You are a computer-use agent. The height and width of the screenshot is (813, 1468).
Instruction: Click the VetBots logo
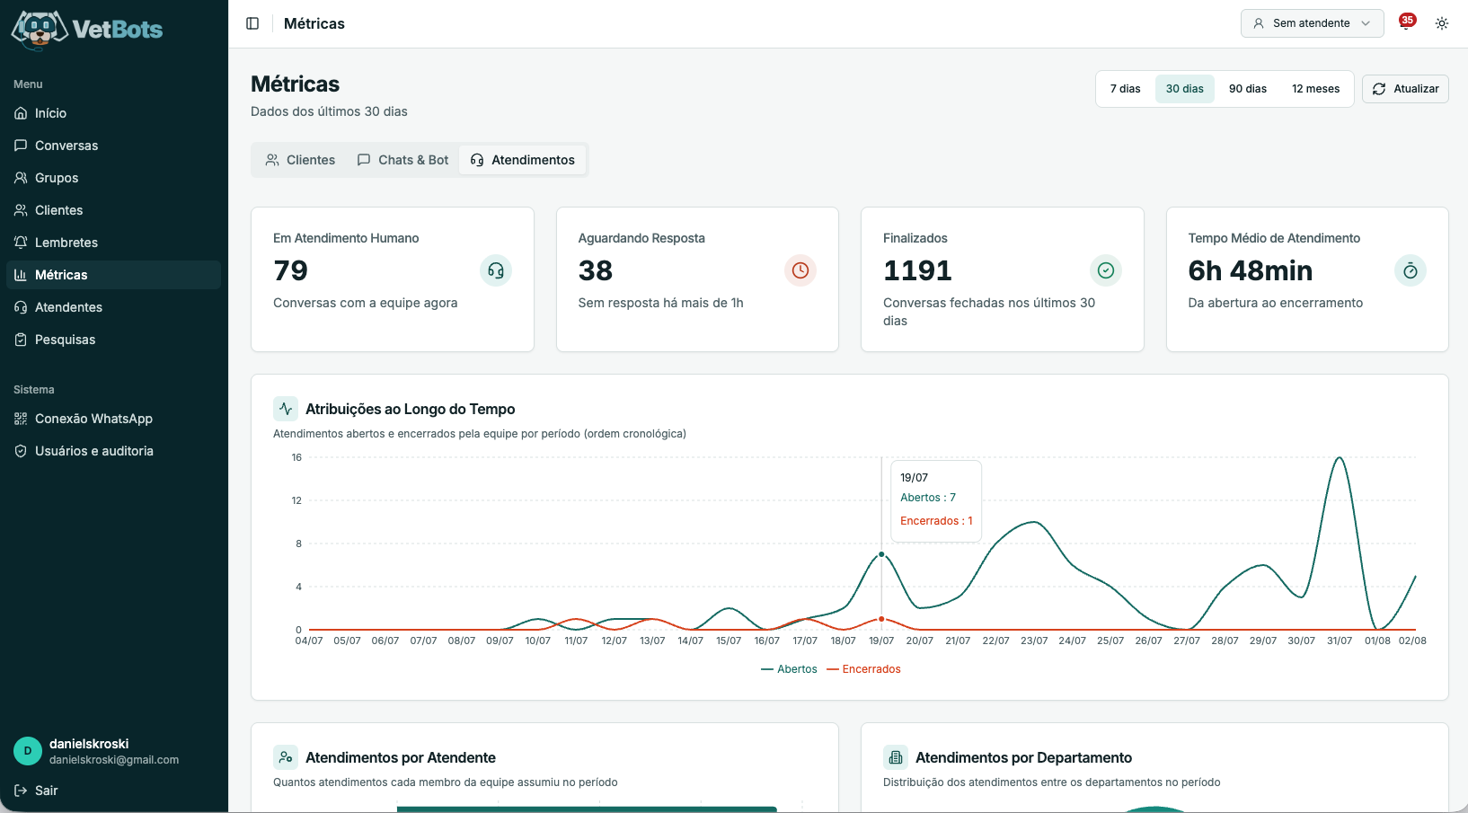pos(87,29)
